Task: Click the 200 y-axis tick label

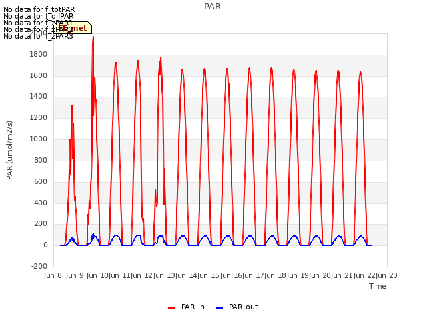Action: [41, 224]
